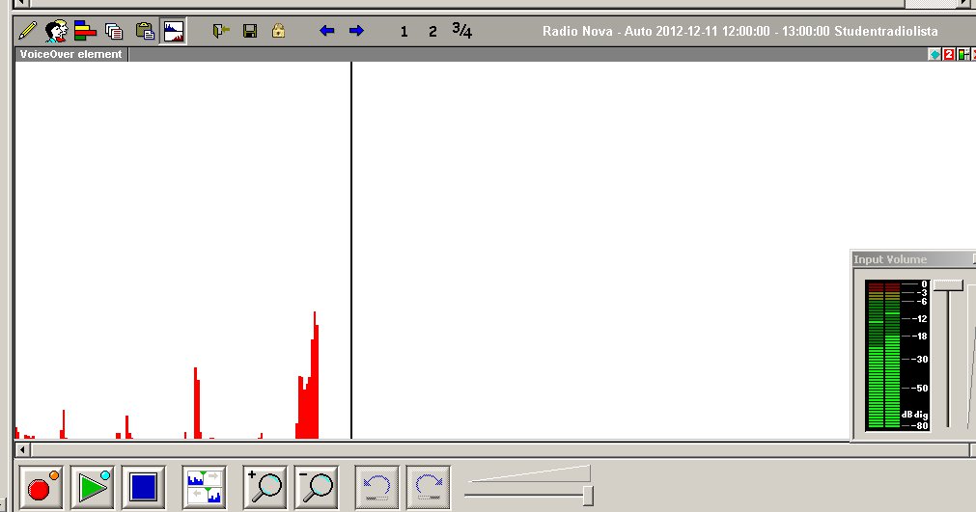Screen dimensions: 976x512
Task: Play with the green triangle button
Action: (x=92, y=487)
